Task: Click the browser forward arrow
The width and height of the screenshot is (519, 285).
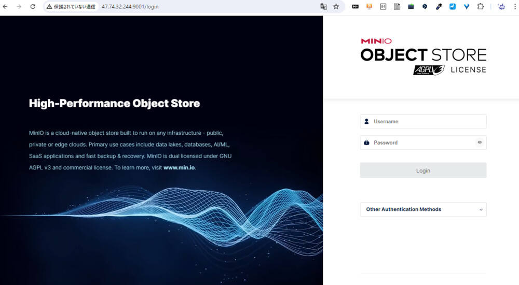Action: click(19, 7)
